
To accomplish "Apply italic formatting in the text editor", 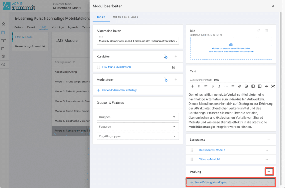I will [x=219, y=86].
